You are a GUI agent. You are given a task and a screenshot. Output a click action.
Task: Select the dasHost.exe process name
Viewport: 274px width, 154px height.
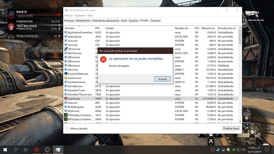(x=75, y=53)
